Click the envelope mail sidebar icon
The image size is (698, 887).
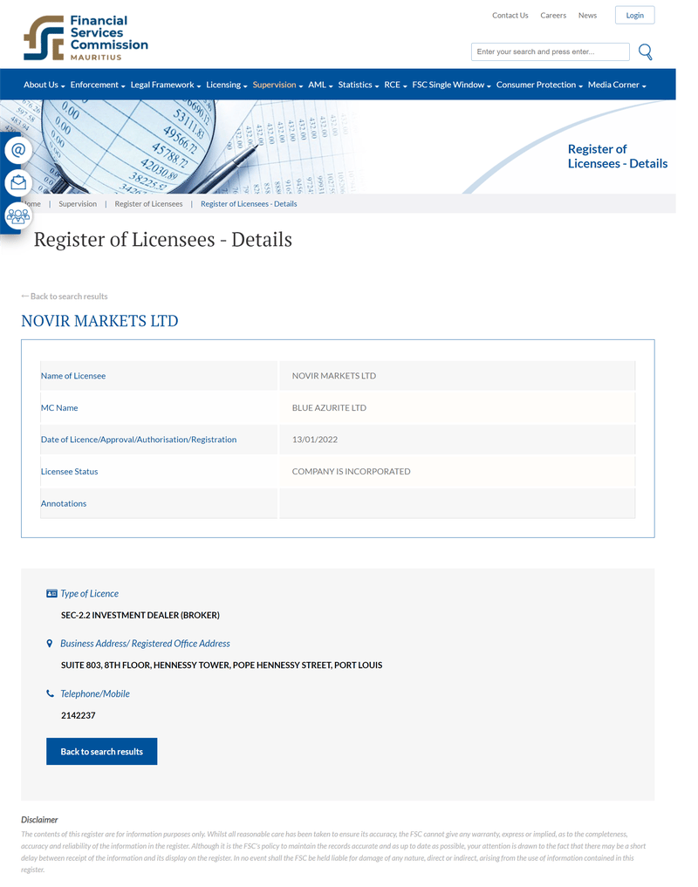[18, 182]
